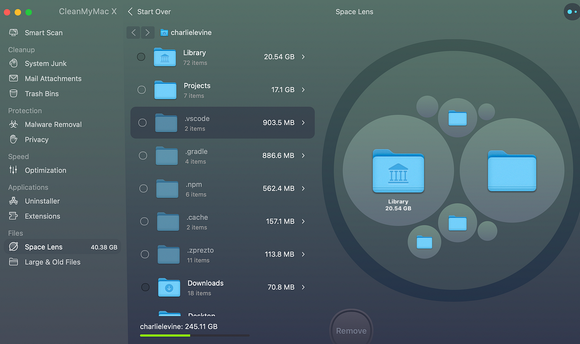Click the charlielevine breadcrumb label
Image resolution: width=580 pixels, height=344 pixels.
191,33
